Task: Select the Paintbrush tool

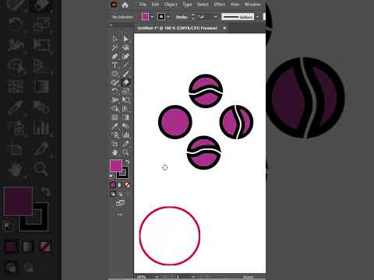Action: [126, 74]
